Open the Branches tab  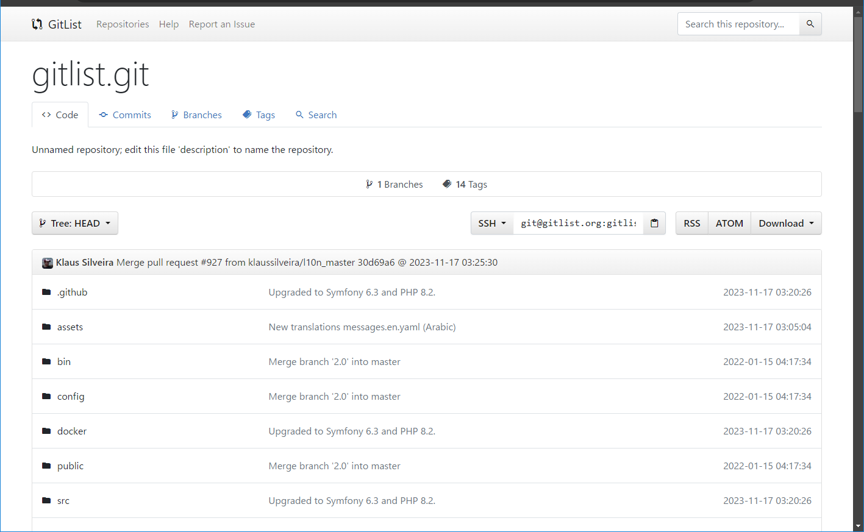click(196, 115)
